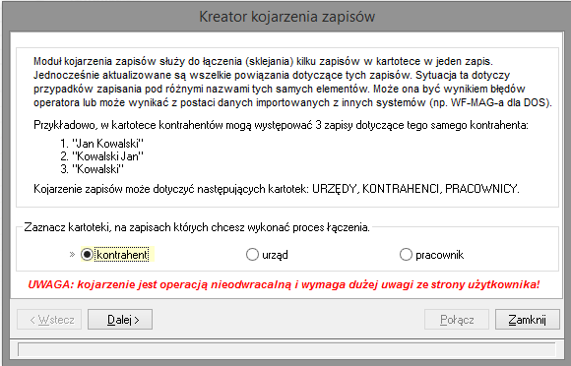
Task: Click the disabled Wstecz button
Action: click(49, 320)
